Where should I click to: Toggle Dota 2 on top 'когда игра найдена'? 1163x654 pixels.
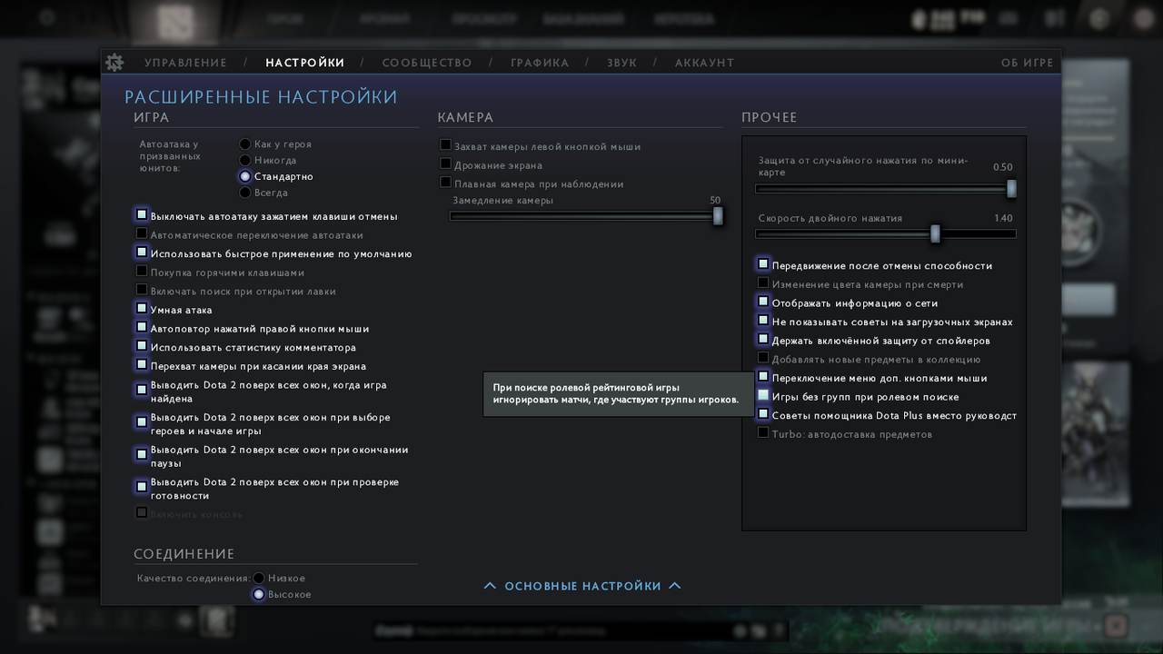coord(142,391)
